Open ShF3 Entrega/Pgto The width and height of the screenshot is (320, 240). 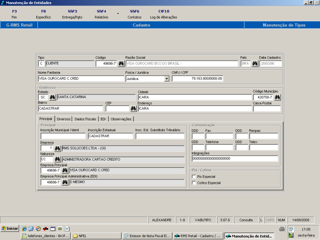(72, 14)
